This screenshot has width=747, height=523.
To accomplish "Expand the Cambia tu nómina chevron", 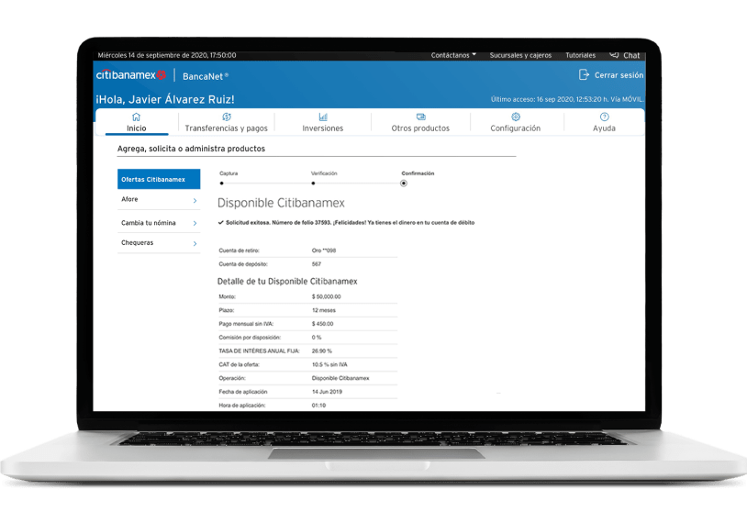I will [195, 223].
